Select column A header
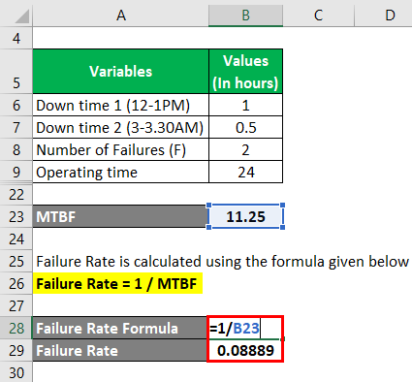Screen dimensions: 412x382 [120, 16]
